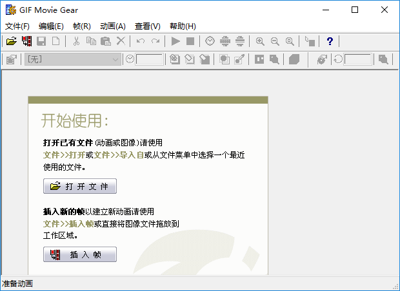The height and width of the screenshot is (291, 400).
Task: Stop the animation with the square button
Action: point(190,41)
